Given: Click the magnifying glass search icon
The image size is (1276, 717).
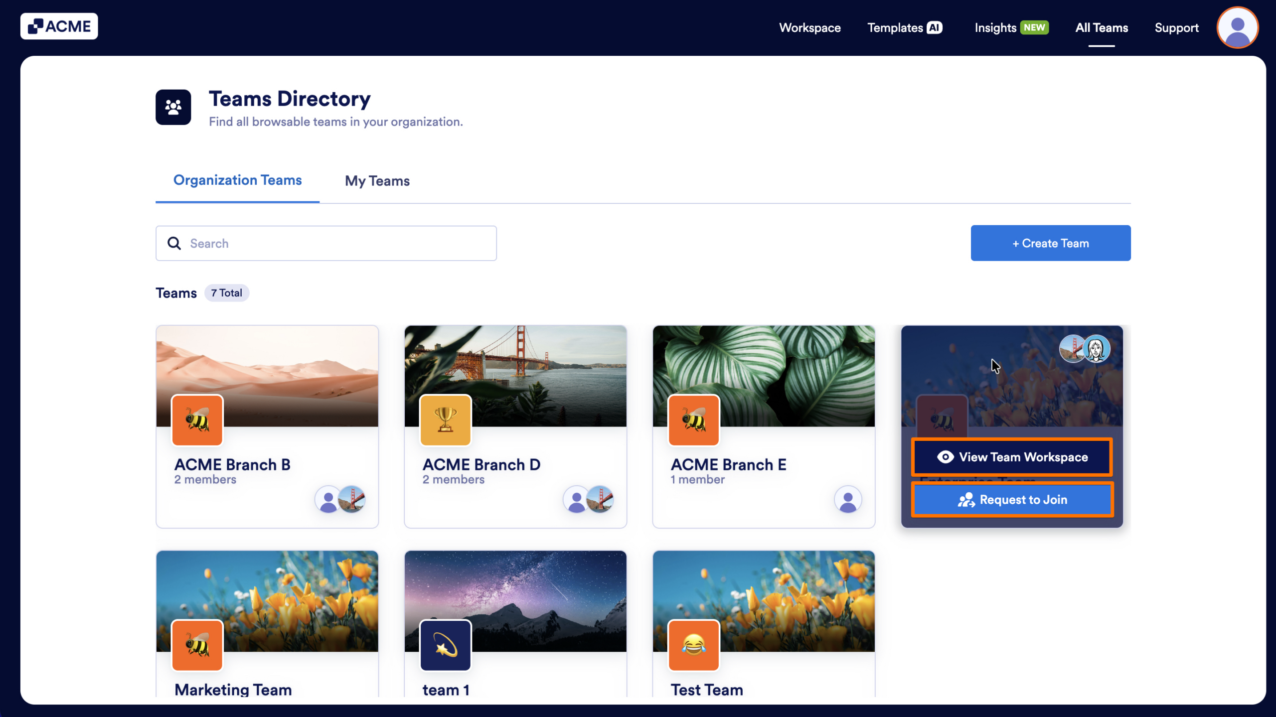Looking at the screenshot, I should [x=174, y=243].
